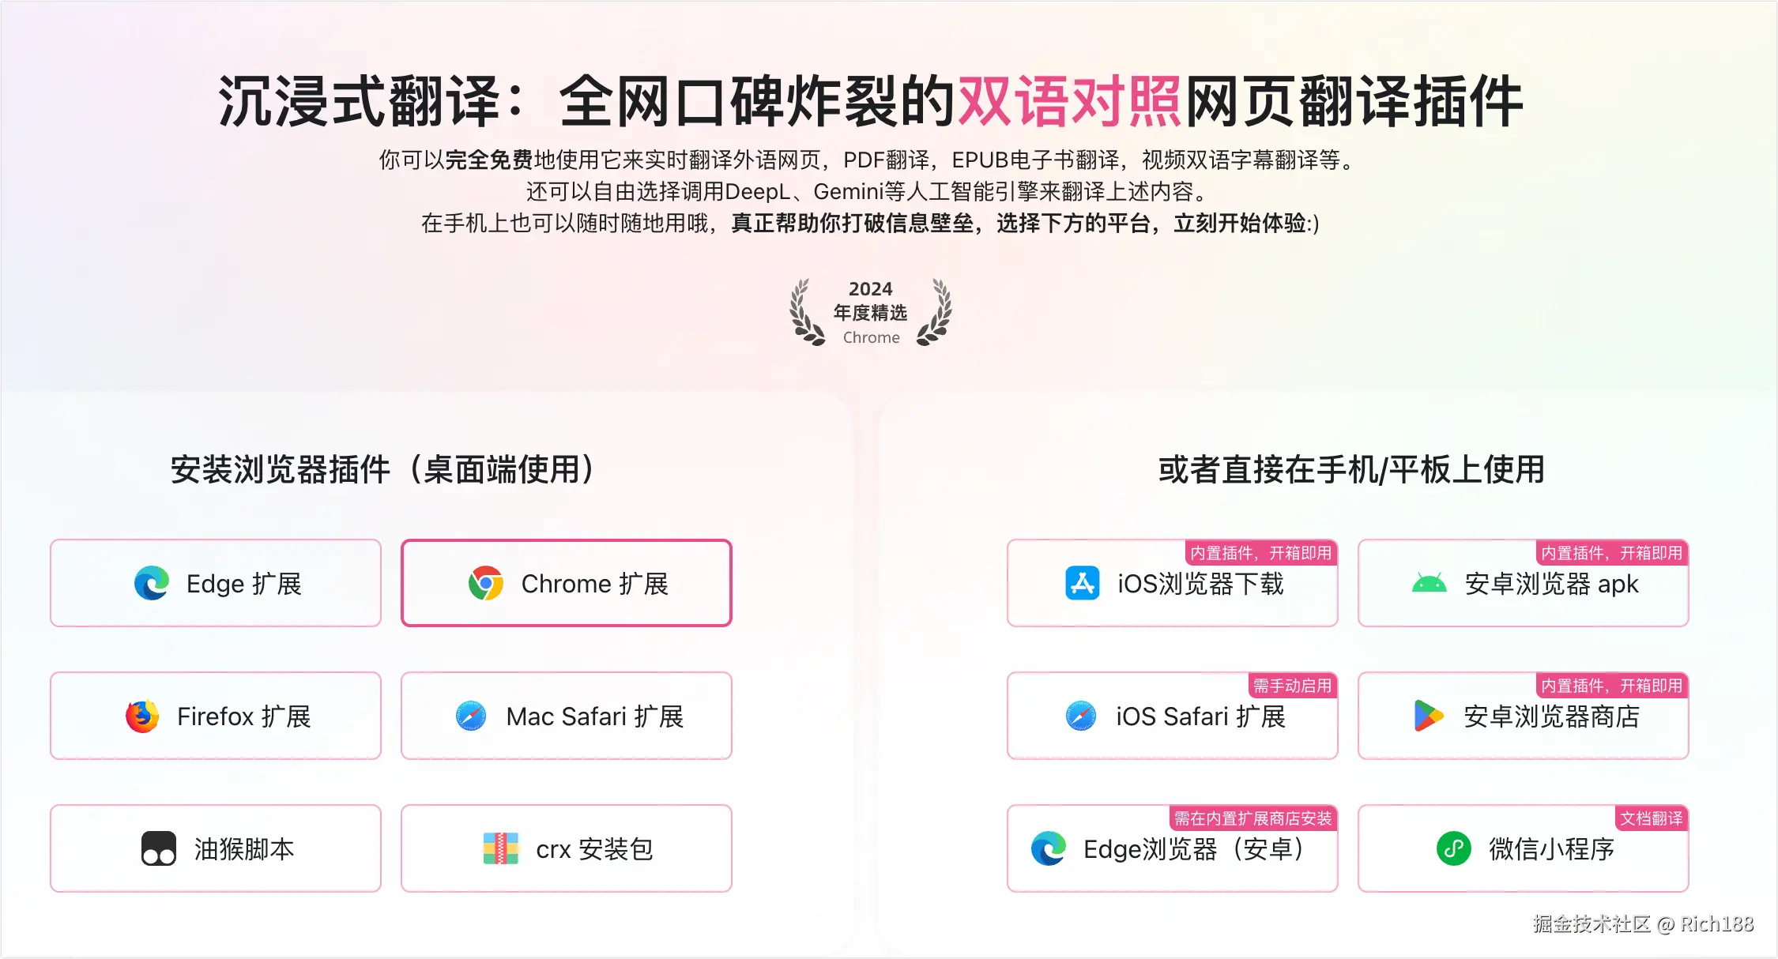Viewport: 1778px width, 959px height.
Task: Click the Chrome logo icon
Action: tap(486, 584)
